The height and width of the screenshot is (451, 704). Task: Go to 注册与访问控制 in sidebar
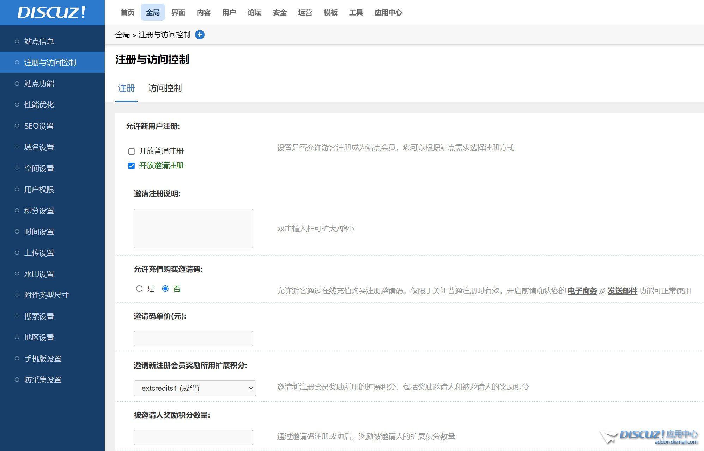[x=52, y=62]
